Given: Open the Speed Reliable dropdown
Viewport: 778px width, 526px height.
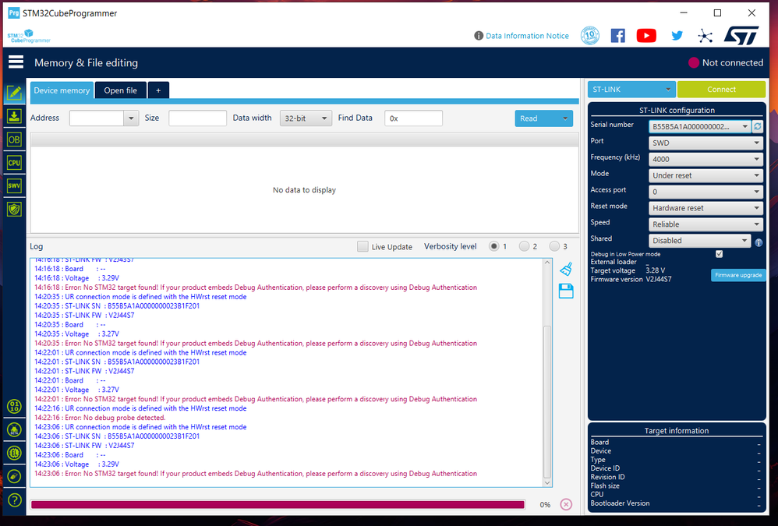Looking at the screenshot, I should coord(706,224).
